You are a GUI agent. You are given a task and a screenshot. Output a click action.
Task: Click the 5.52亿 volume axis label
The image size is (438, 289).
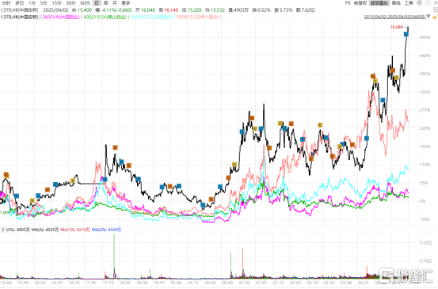[425, 242]
